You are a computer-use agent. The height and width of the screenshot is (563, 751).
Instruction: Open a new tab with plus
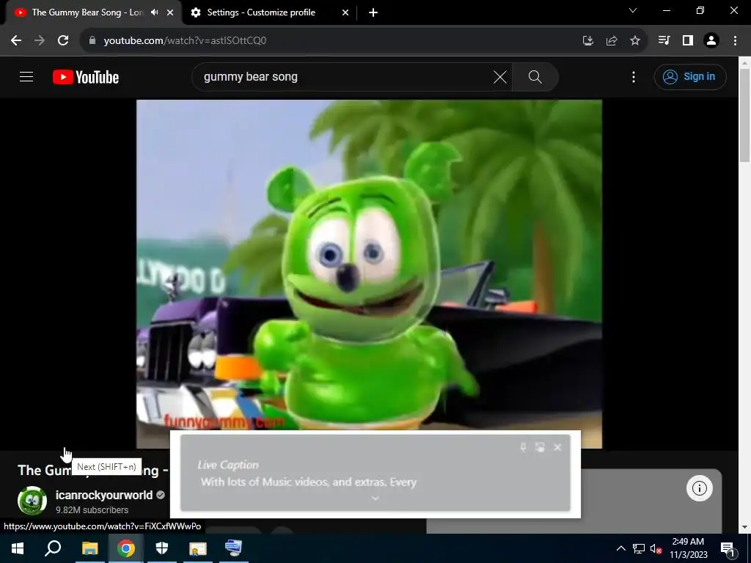click(x=373, y=12)
